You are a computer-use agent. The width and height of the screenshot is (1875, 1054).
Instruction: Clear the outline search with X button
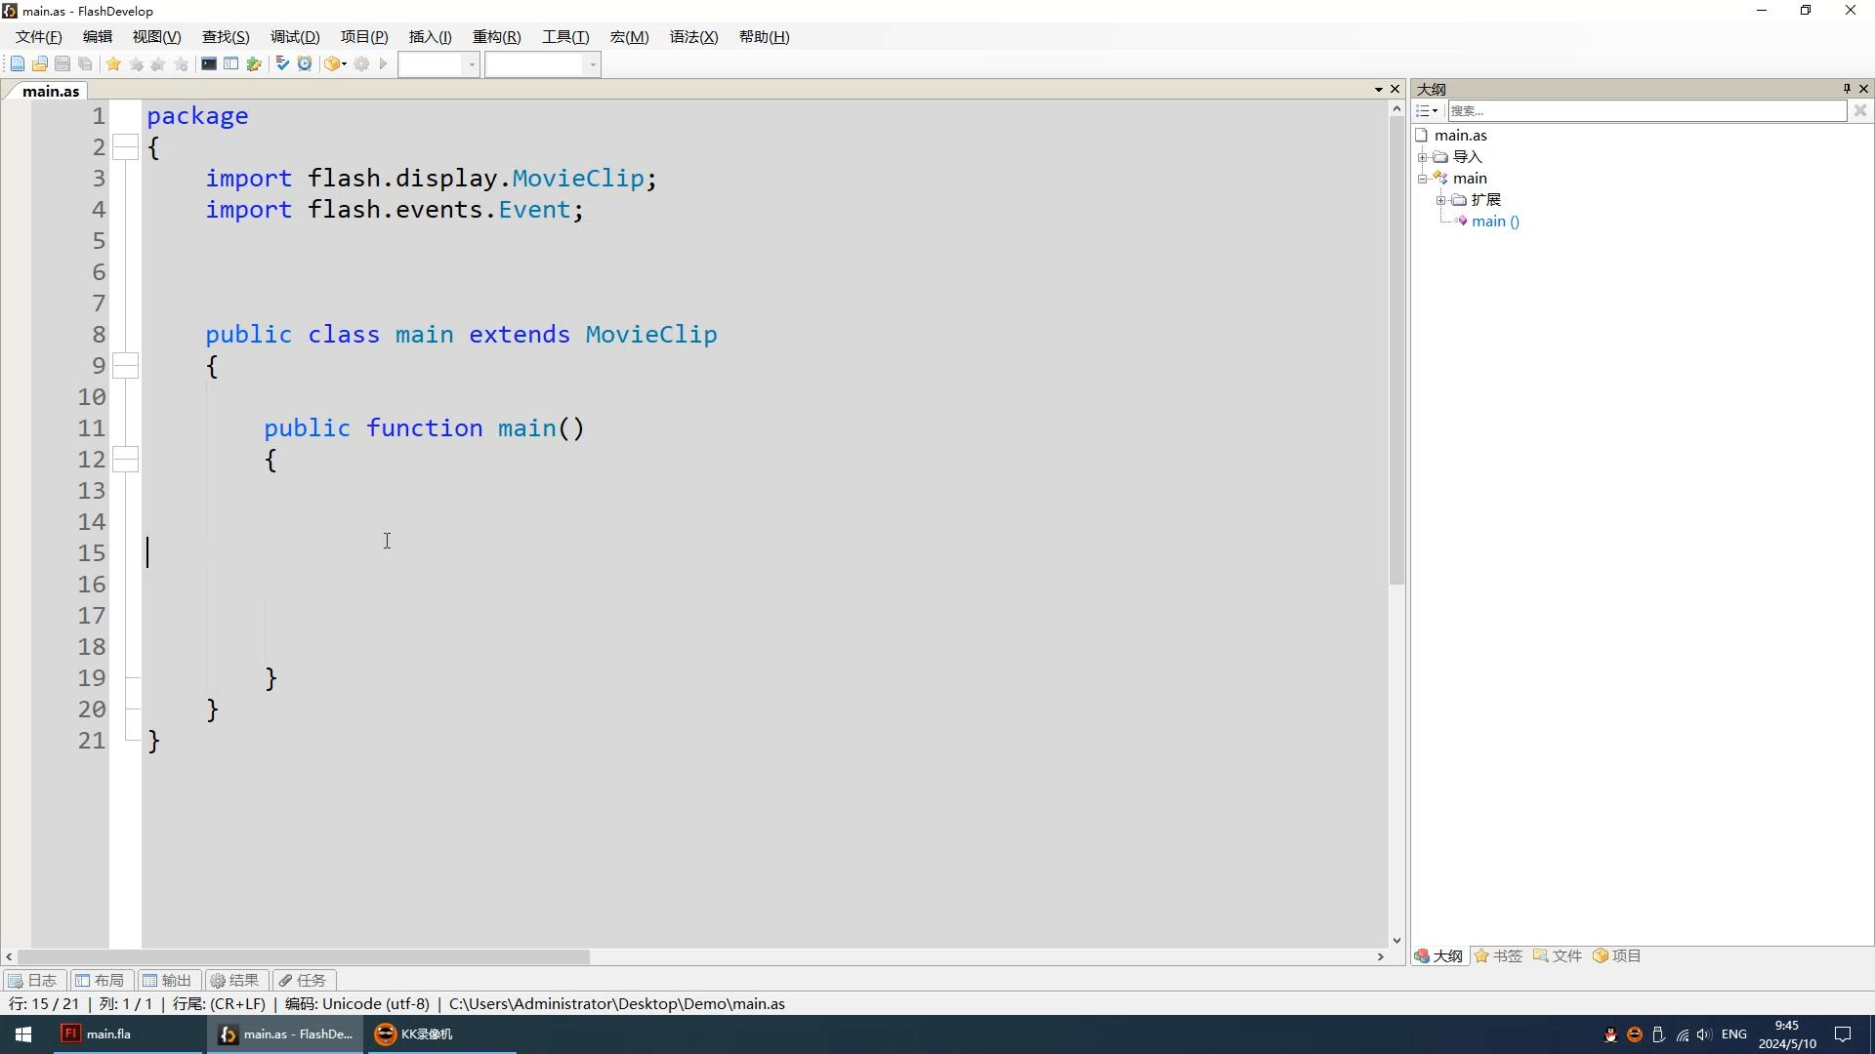pyautogui.click(x=1860, y=111)
